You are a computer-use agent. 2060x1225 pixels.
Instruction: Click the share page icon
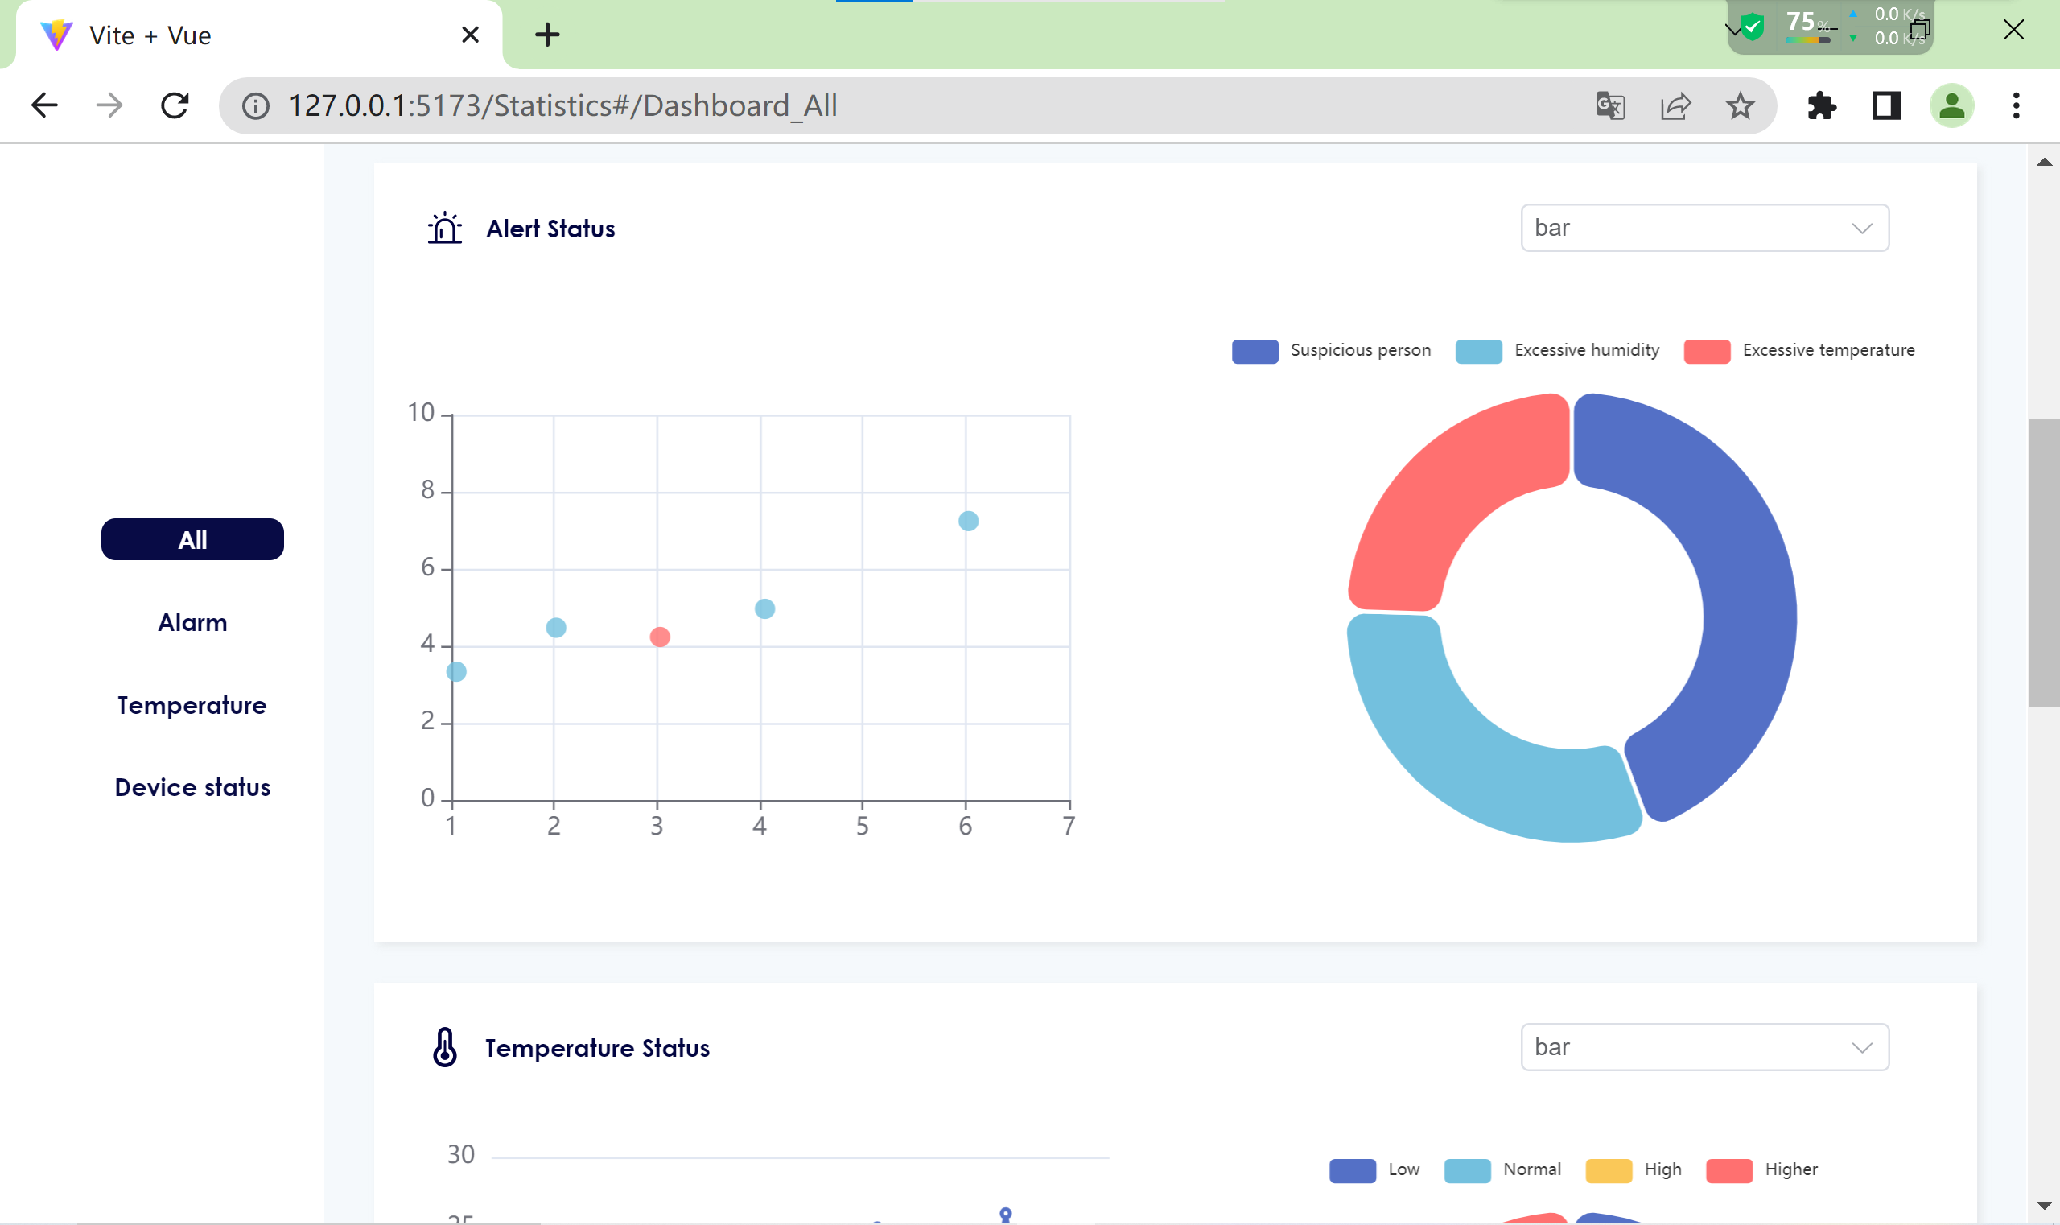pos(1675,105)
